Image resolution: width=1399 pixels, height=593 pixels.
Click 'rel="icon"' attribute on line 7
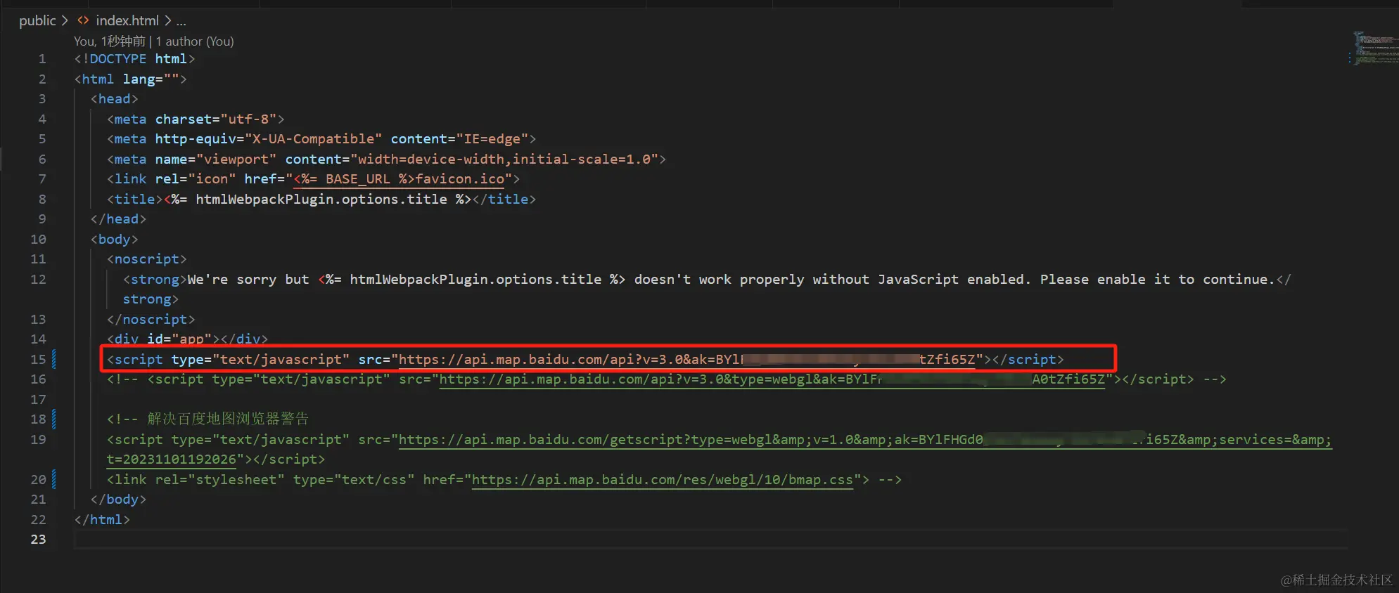tap(196, 179)
